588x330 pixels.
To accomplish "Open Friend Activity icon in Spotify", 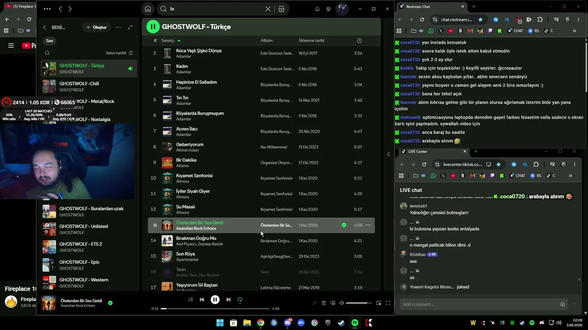I will pyautogui.click(x=328, y=9).
